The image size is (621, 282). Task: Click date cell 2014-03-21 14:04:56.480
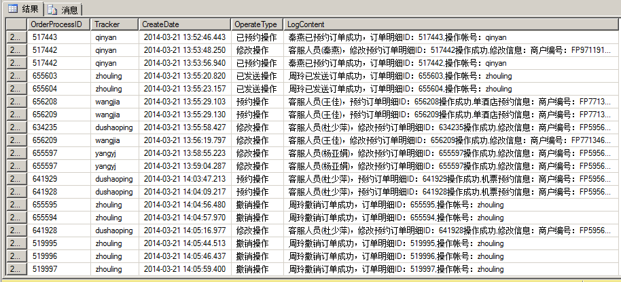(x=185, y=205)
